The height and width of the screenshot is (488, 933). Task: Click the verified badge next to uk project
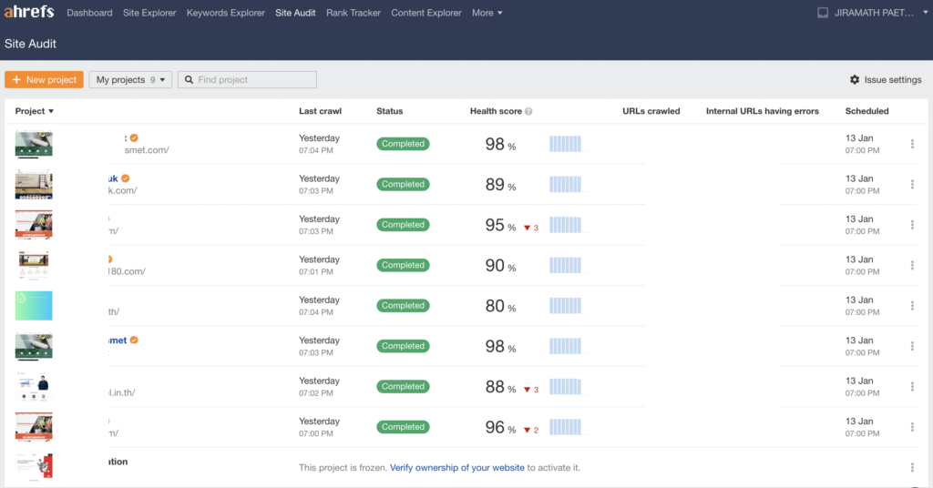[126, 178]
